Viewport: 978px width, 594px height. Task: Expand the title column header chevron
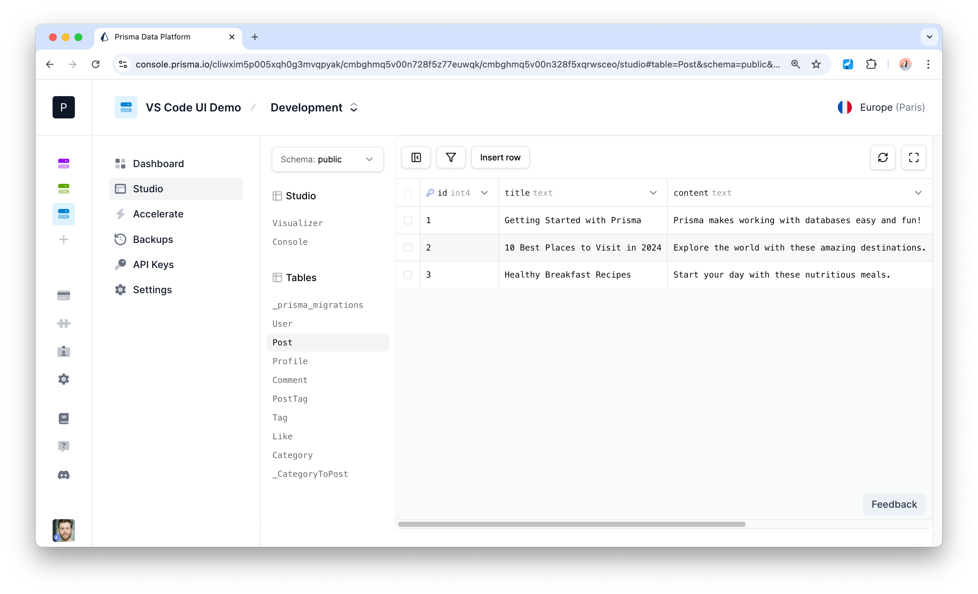653,193
